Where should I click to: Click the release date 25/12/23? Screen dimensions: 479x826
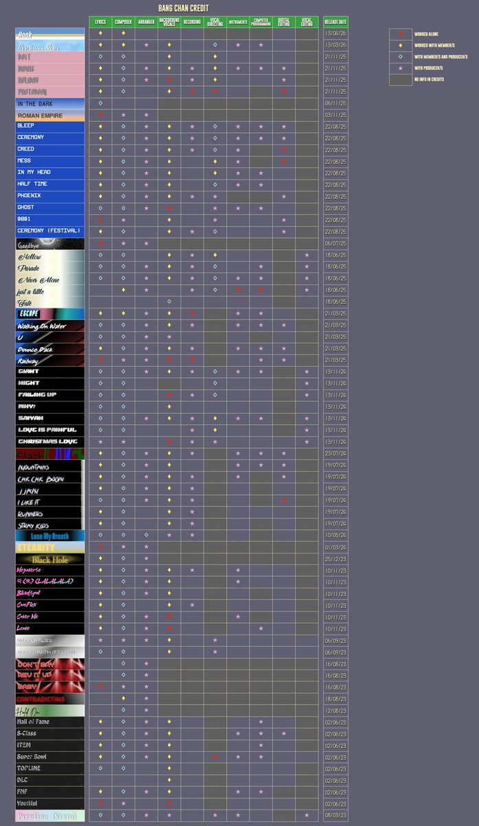(335, 558)
